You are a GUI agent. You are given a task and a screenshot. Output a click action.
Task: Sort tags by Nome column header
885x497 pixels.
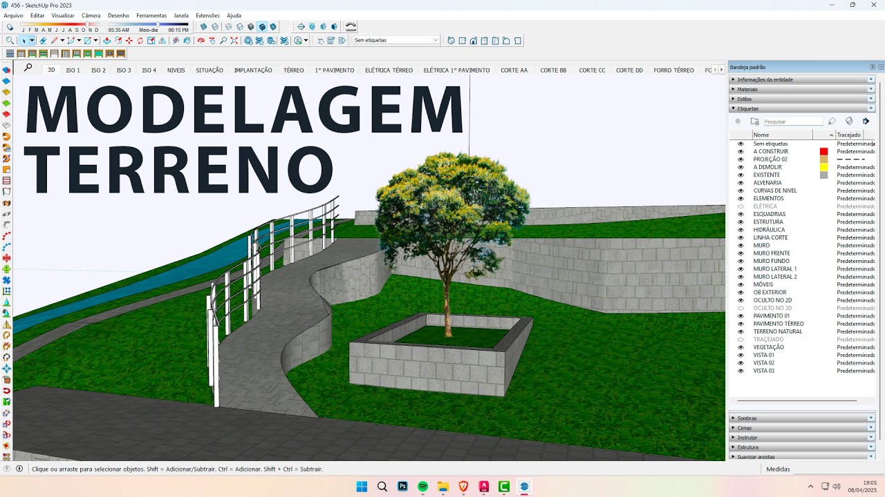[x=782, y=135]
